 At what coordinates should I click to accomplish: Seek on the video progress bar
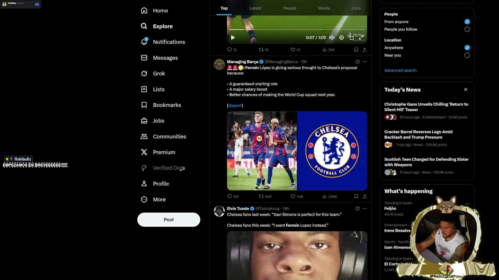pyautogui.click(x=297, y=30)
